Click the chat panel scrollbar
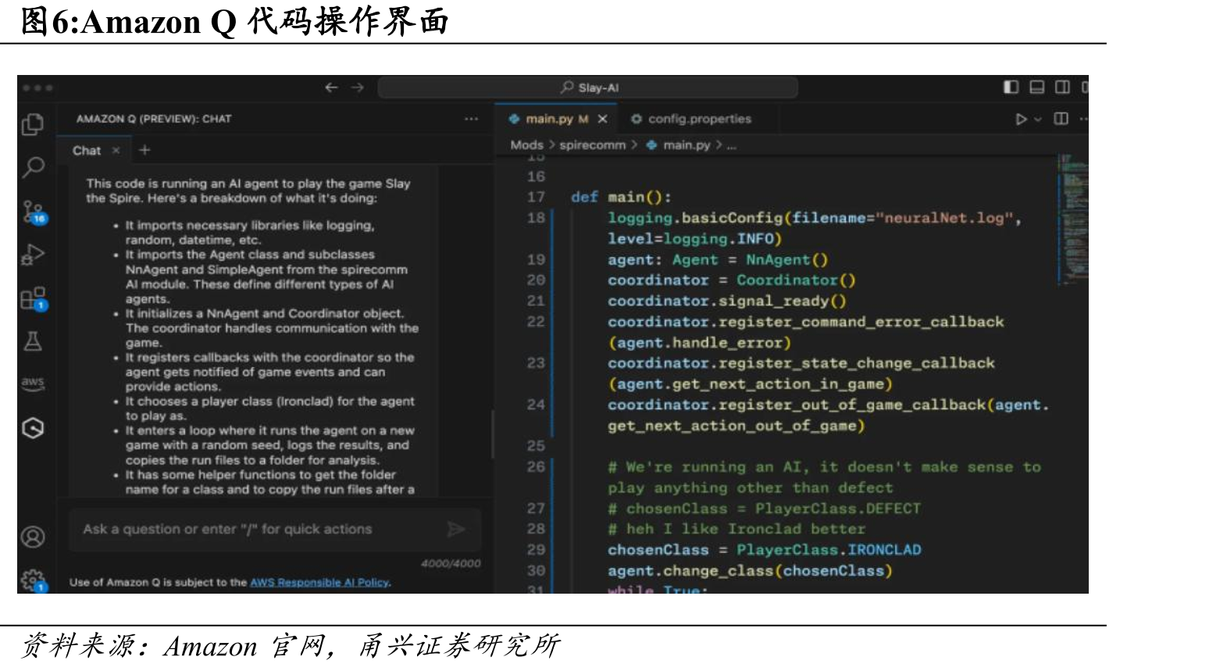 tap(492, 434)
